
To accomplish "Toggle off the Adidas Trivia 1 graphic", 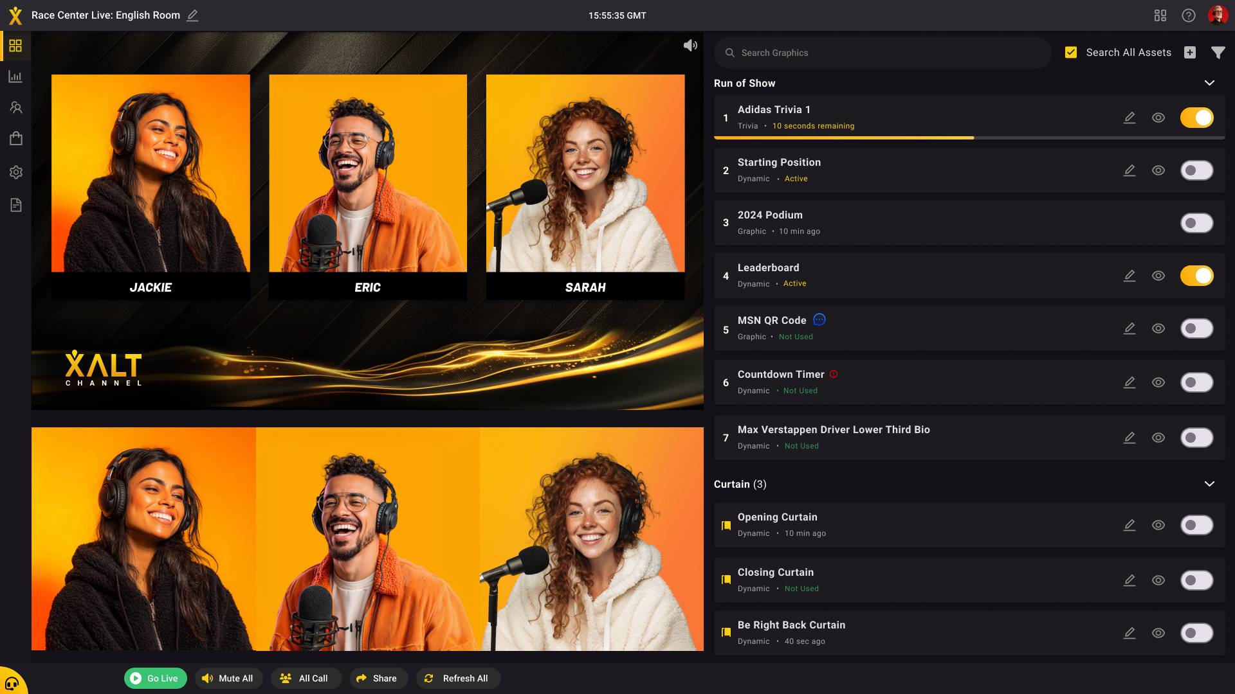I will 1196,118.
